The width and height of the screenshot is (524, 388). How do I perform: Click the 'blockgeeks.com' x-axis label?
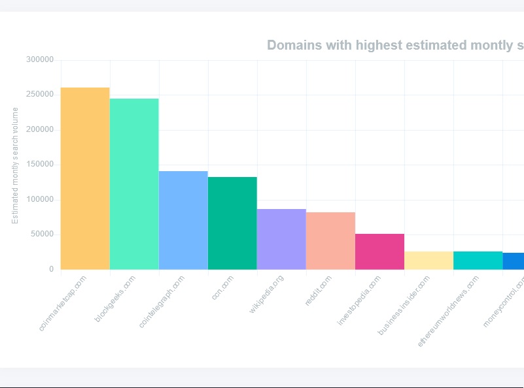(x=115, y=299)
